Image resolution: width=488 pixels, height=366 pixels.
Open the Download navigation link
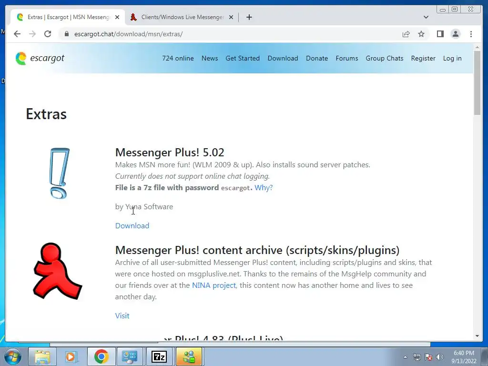tap(283, 58)
